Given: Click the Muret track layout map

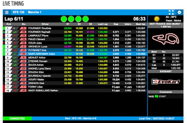Looking at the screenshot, I should 166,39.
